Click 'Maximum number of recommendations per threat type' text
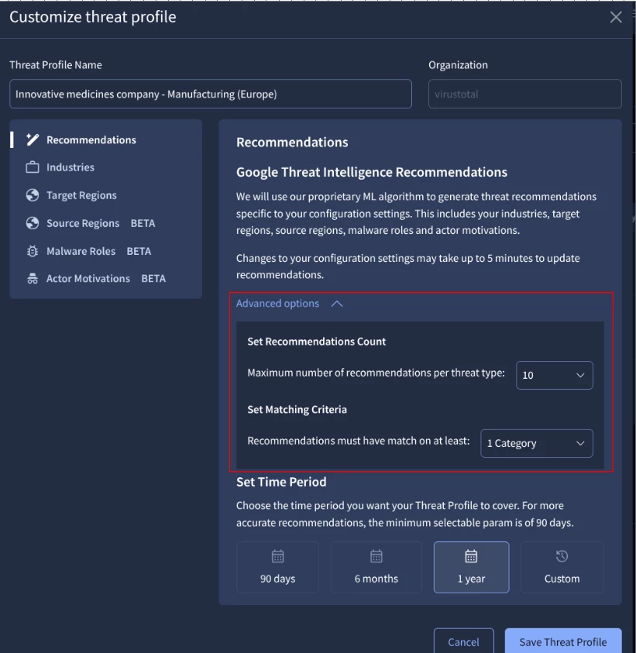Screen dimensions: 636x653 (376, 373)
